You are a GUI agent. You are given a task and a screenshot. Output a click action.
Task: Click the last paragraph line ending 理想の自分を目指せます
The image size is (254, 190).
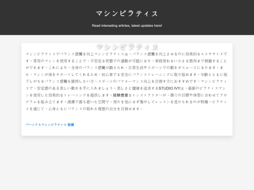click(x=84, y=109)
